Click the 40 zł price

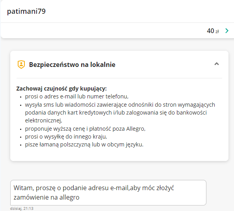(x=213, y=31)
